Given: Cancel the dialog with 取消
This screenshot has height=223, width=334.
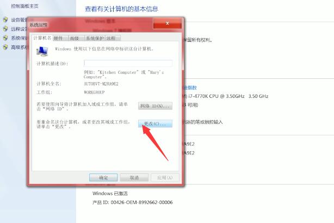Looking at the screenshot, I should click(x=134, y=177).
